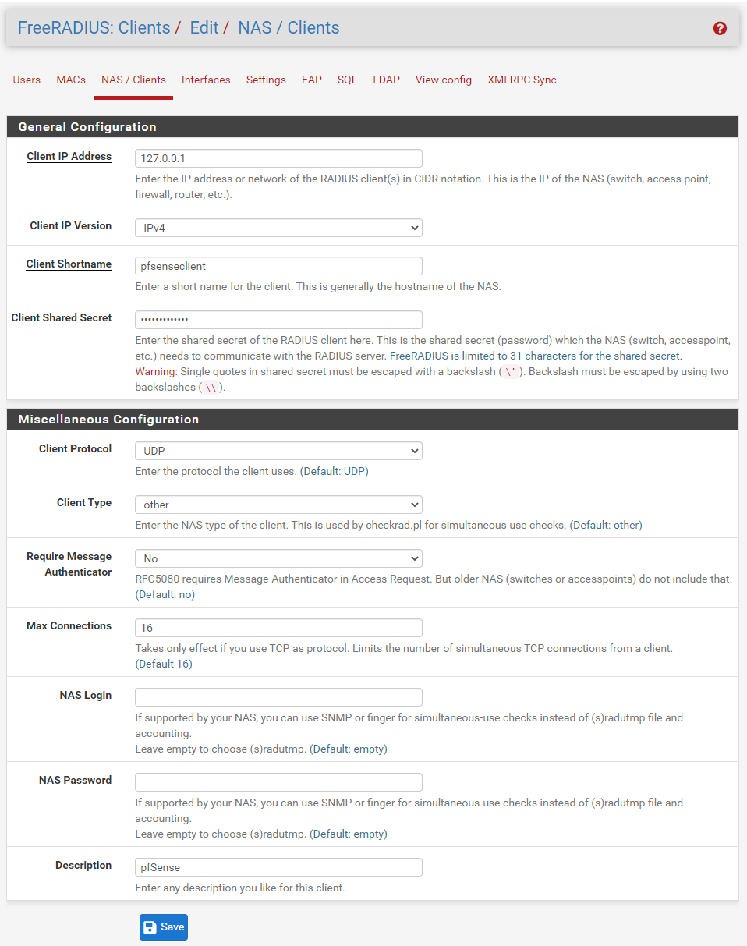Click NAS / Clients breadcrumb link

(x=289, y=28)
